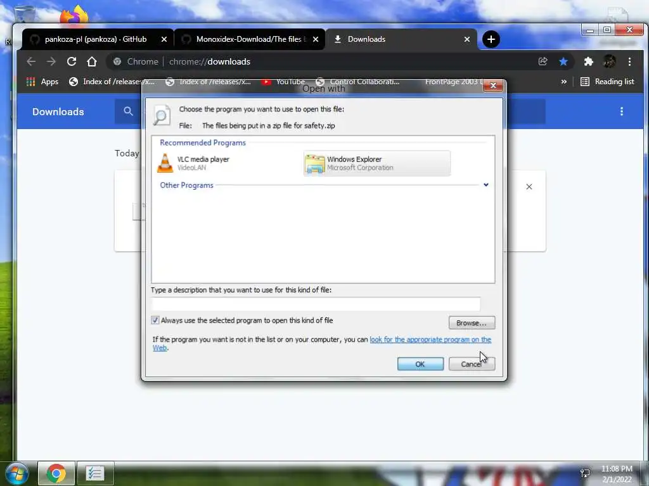Viewport: 649px width, 486px height.
Task: Search downloads with magnifier icon
Action: tap(128, 111)
